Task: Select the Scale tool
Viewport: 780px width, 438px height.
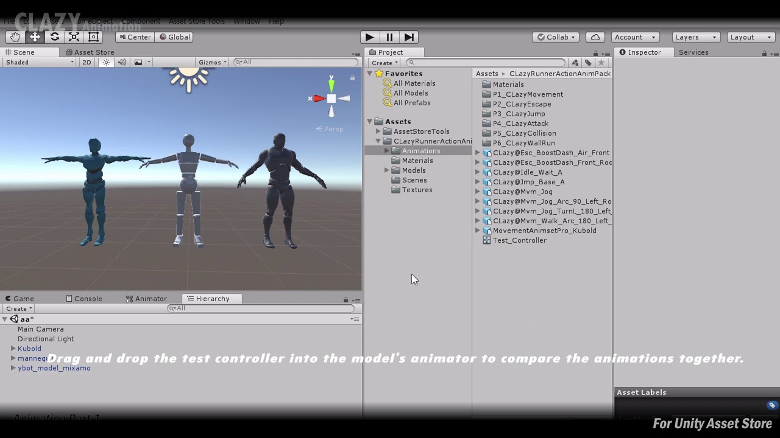Action: pyautogui.click(x=74, y=37)
